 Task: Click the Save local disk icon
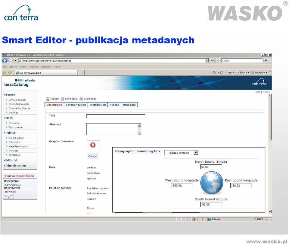(x=63, y=99)
